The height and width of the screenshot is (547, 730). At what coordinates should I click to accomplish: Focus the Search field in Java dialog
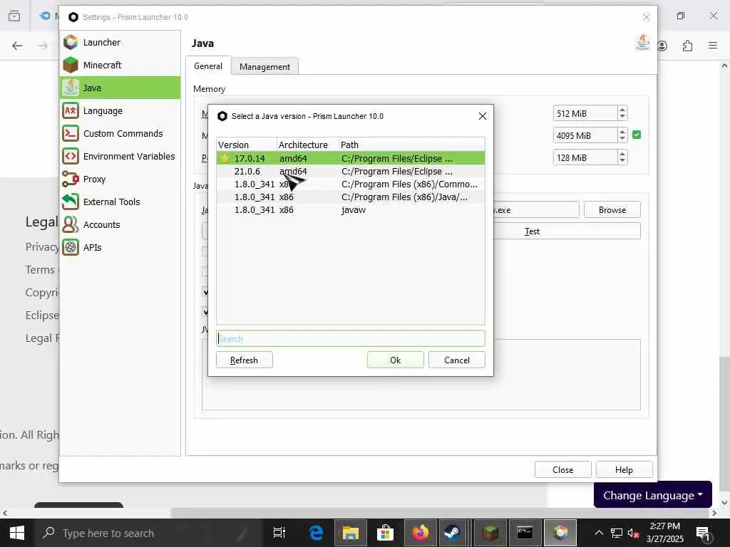(x=350, y=338)
